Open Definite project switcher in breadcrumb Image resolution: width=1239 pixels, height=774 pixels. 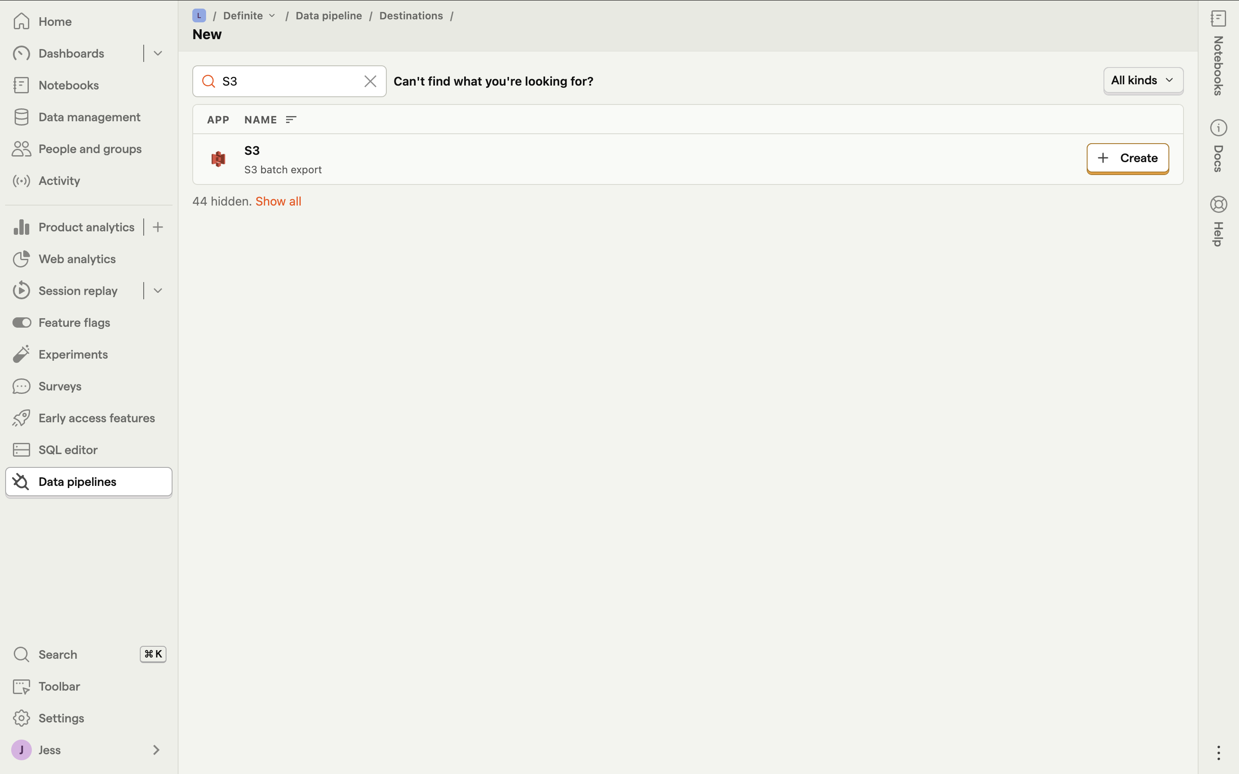click(250, 16)
